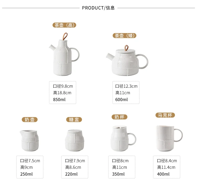Click the 奶杯 label badge
Viewport: 197px width, 184px height.
point(119,117)
